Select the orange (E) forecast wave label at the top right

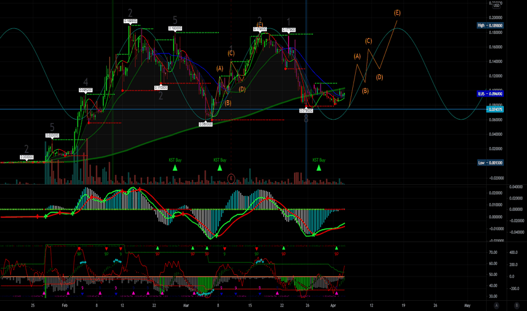[x=397, y=13]
